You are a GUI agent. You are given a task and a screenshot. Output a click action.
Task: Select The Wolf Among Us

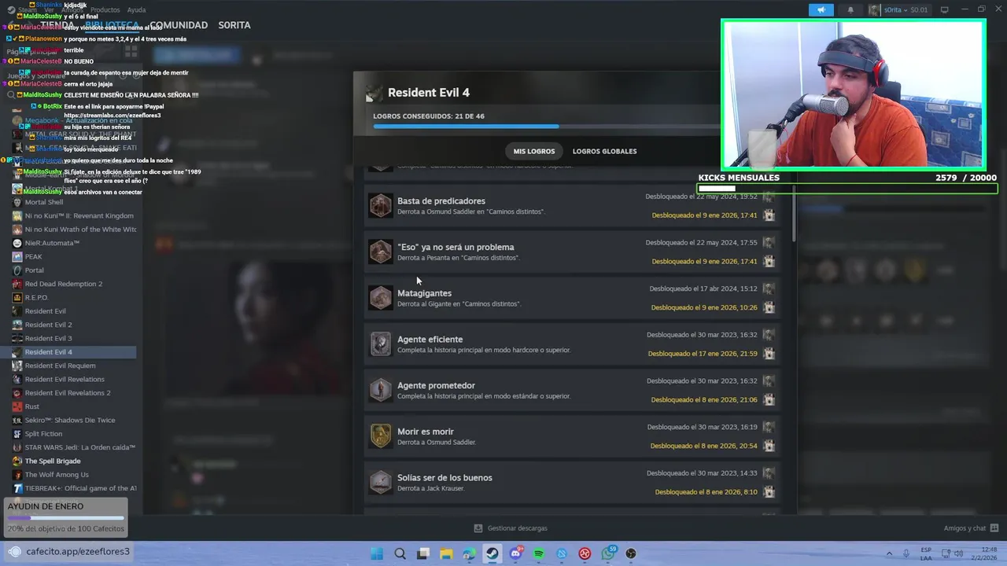(57, 475)
